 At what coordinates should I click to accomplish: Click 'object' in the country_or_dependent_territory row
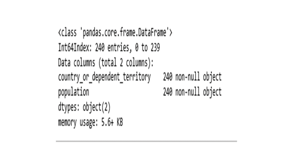(x=212, y=78)
